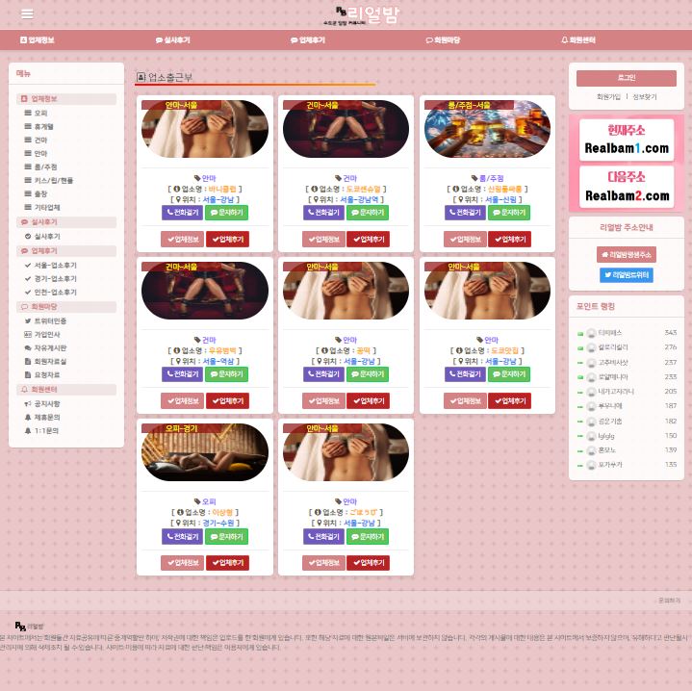Click 업체정보 on the 신림풀싸롱 card
This screenshot has width=692, height=691.
point(465,240)
